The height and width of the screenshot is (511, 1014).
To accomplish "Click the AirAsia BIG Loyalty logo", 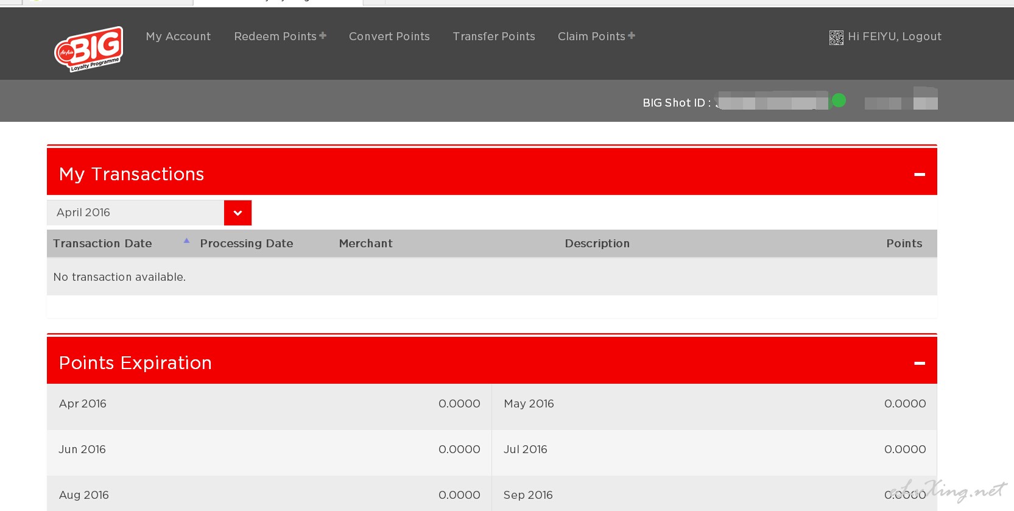I will click(x=89, y=48).
